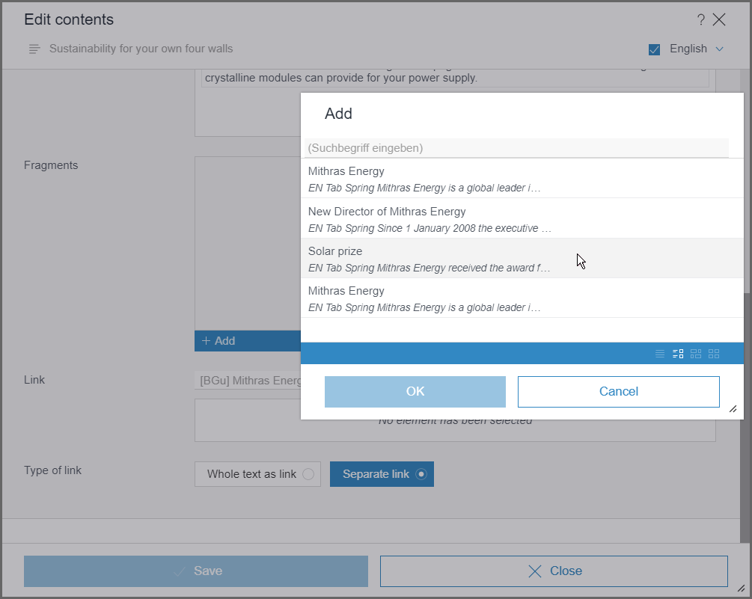Screen dimensions: 752x599
Task: Choose the uniform tile grid view icon
Action: (x=714, y=354)
